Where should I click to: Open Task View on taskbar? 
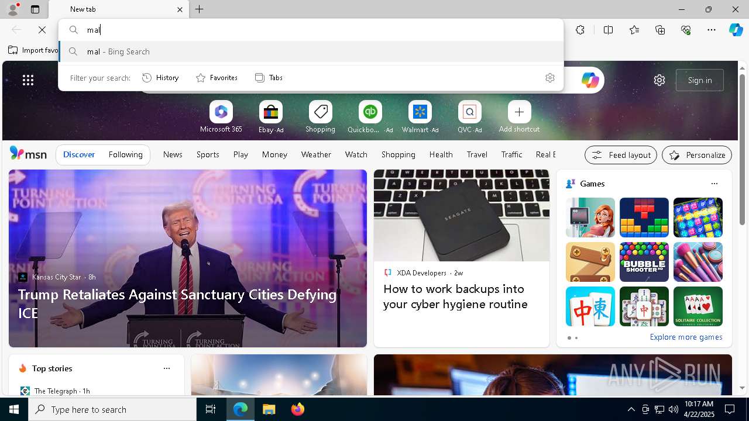tap(211, 409)
